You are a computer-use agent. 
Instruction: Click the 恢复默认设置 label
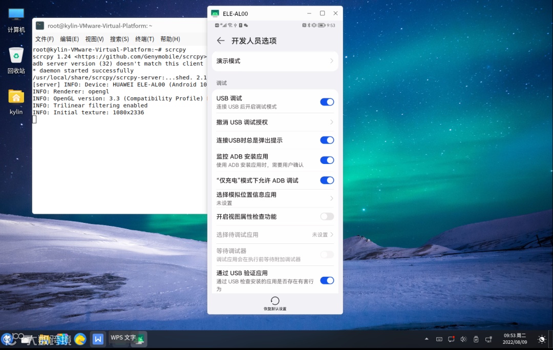[275, 308]
